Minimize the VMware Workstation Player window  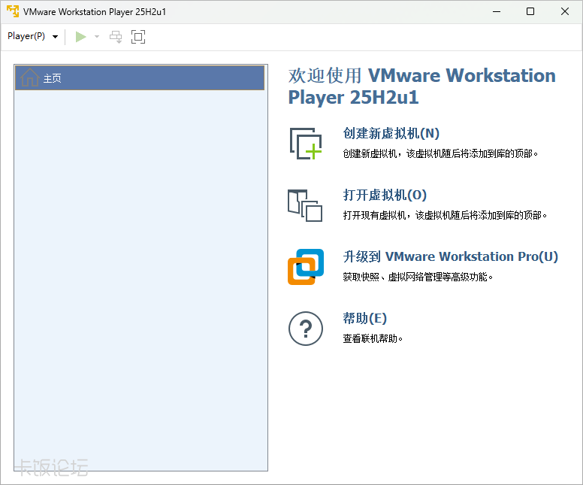tap(495, 11)
